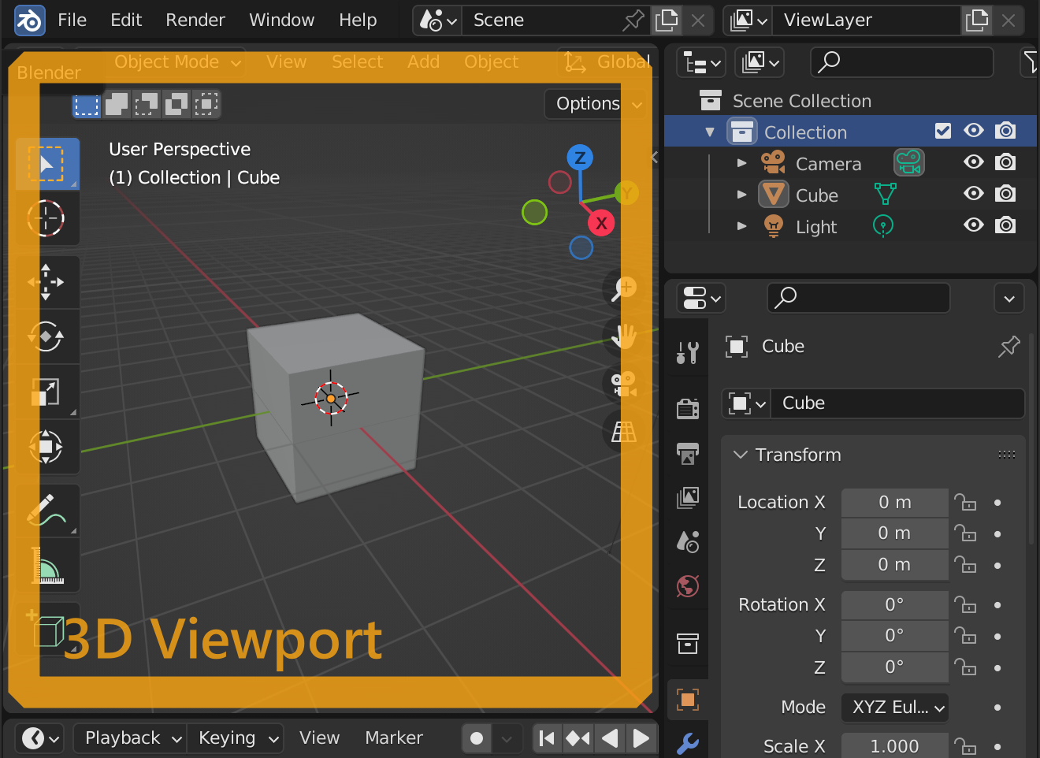This screenshot has height=758, width=1040.
Task: Open the Playback dropdown
Action: coord(131,738)
